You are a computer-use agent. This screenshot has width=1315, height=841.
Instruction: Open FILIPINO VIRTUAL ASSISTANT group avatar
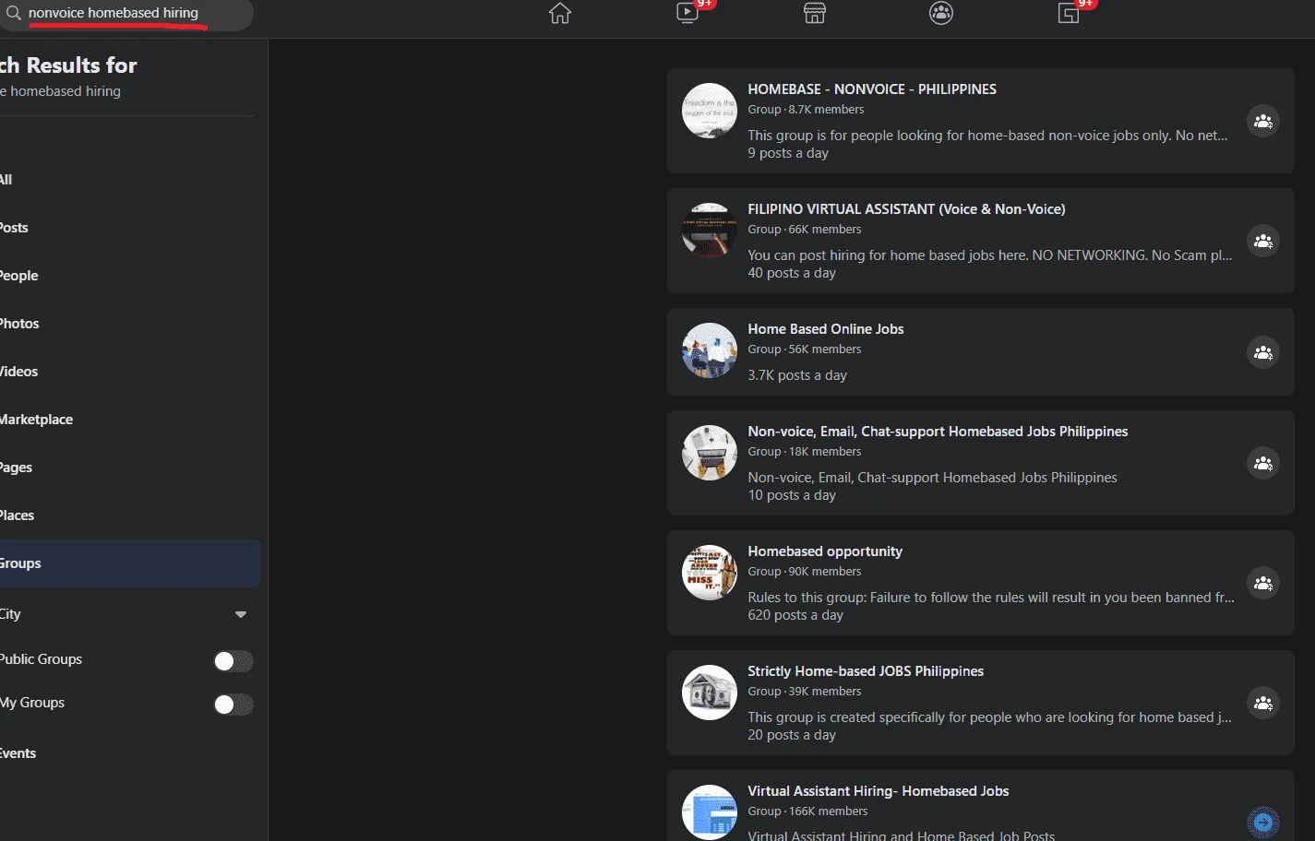(710, 231)
